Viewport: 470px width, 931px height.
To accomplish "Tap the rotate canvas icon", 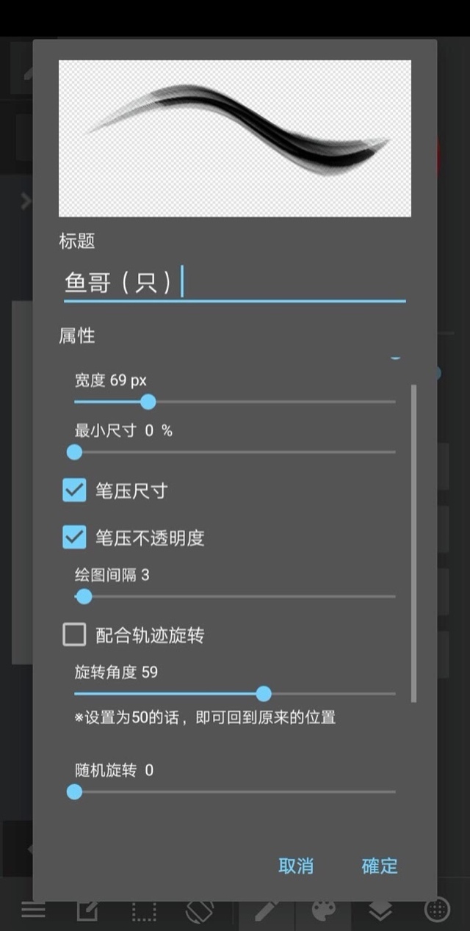I will tap(199, 910).
